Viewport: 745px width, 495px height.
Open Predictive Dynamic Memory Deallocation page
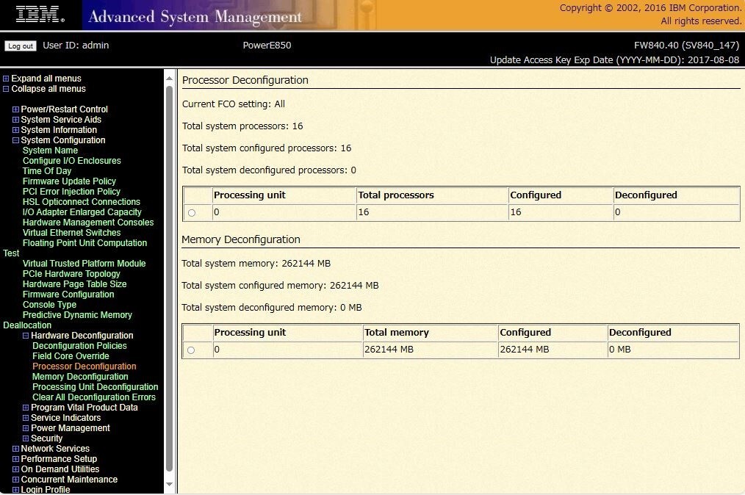point(77,315)
